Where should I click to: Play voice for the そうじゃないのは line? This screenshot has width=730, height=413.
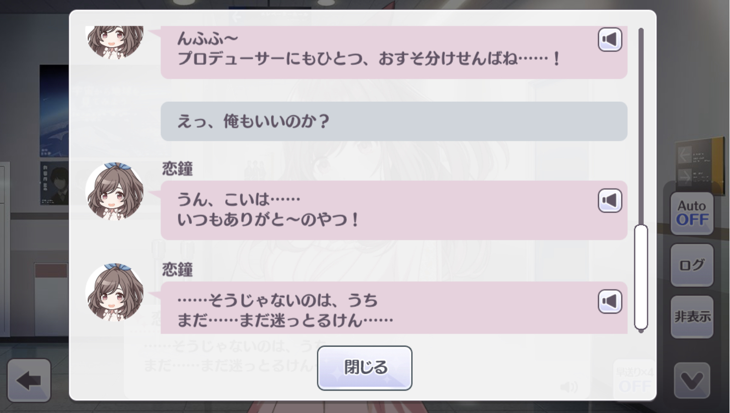610,301
